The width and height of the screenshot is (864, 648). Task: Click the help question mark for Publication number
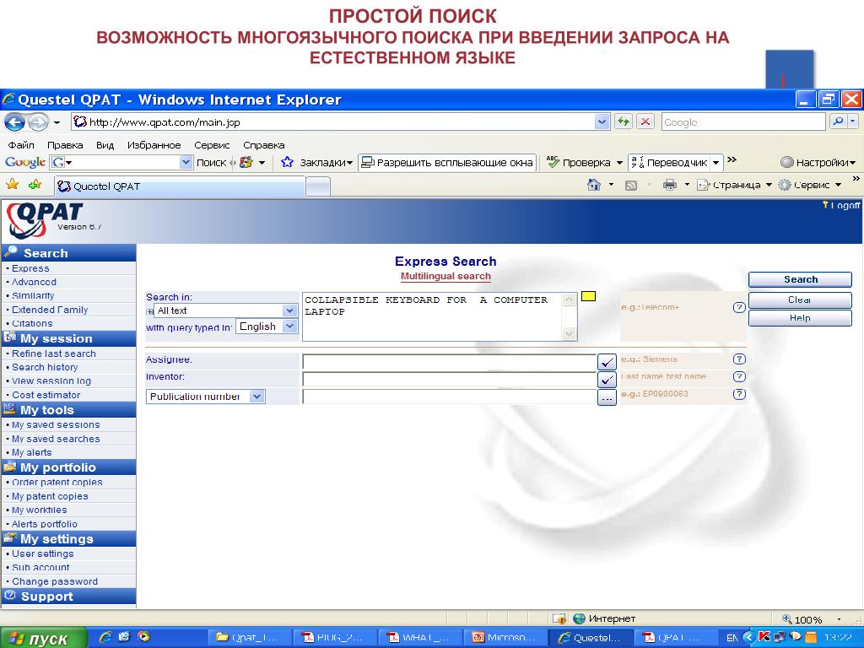click(739, 394)
